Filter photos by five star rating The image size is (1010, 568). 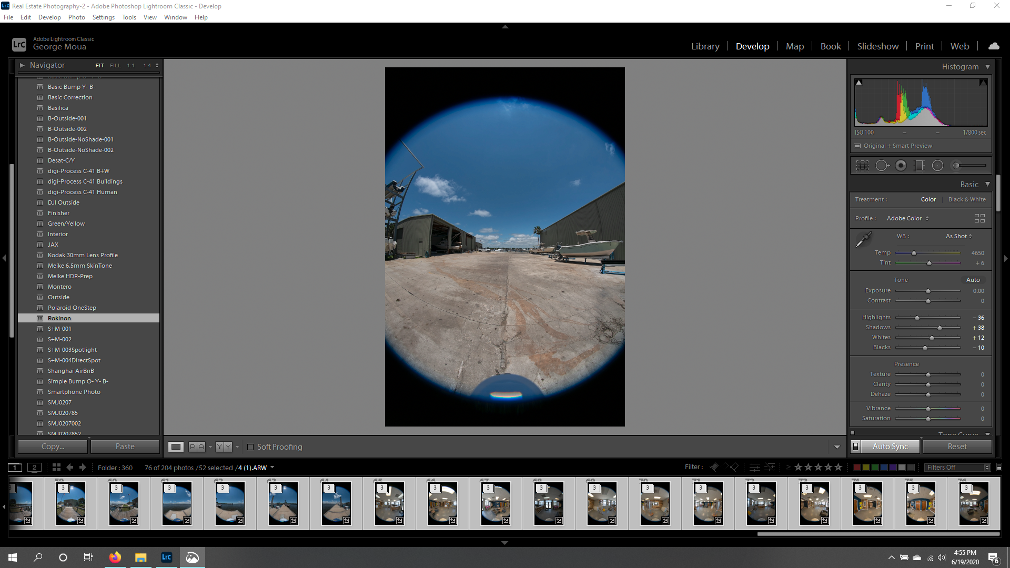(839, 467)
